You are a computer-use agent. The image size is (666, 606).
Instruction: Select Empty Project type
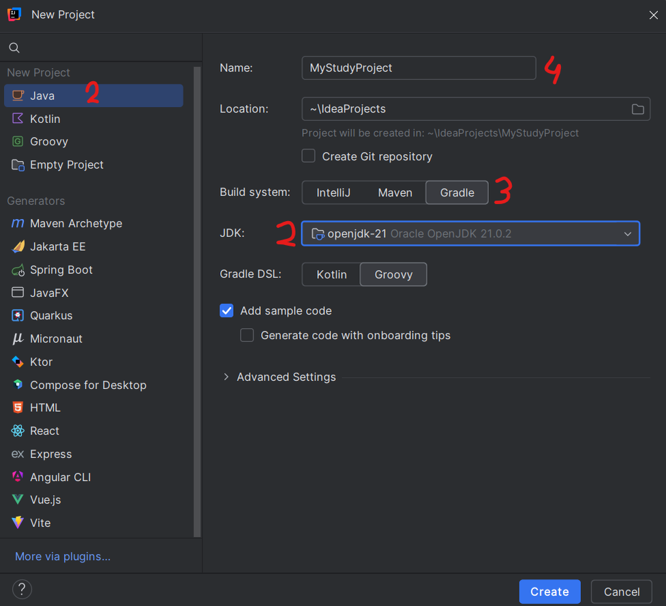93,164
